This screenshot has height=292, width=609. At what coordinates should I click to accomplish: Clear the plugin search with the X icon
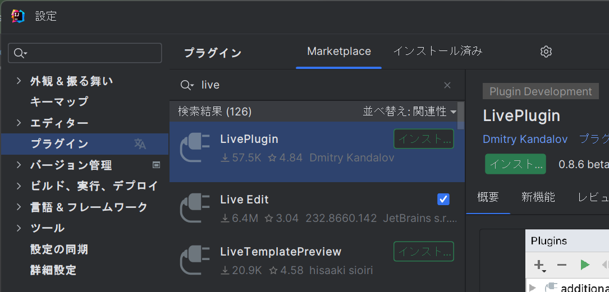(447, 85)
